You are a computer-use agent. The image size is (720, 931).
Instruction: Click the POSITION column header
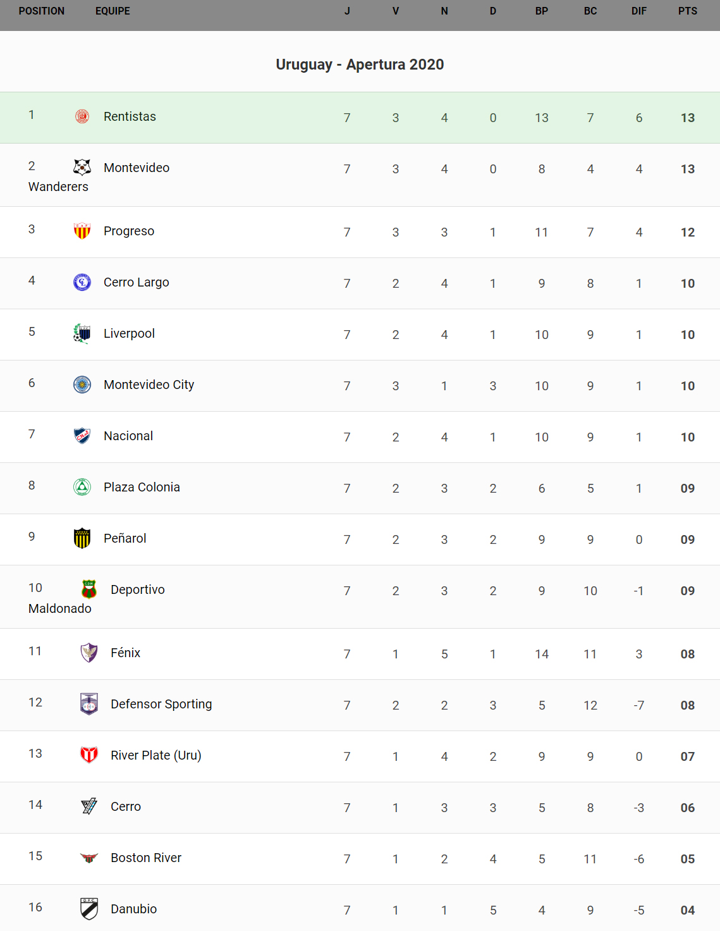pyautogui.click(x=42, y=11)
